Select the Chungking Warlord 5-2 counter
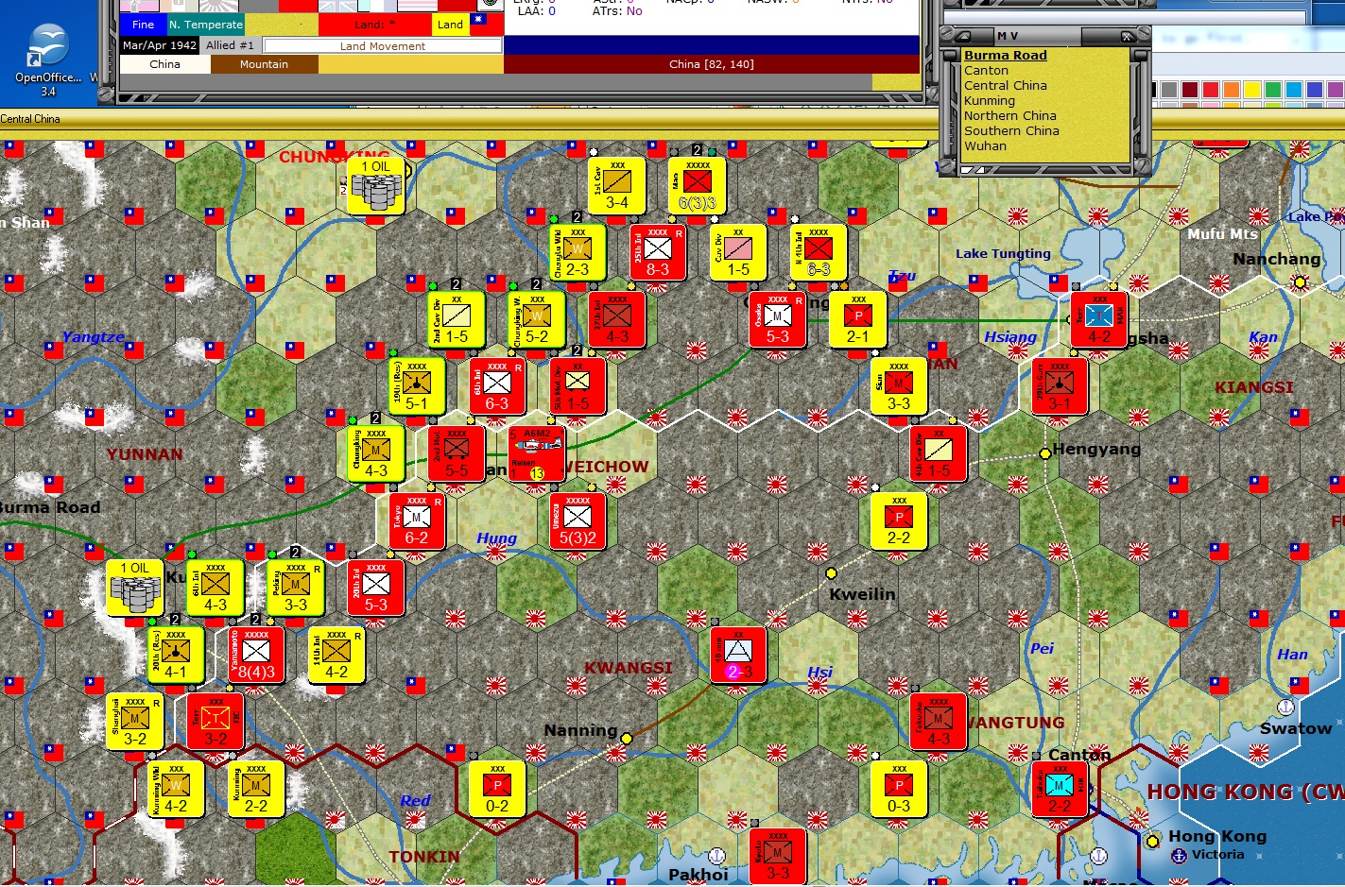This screenshot has height=887, width=1345. pos(537,319)
